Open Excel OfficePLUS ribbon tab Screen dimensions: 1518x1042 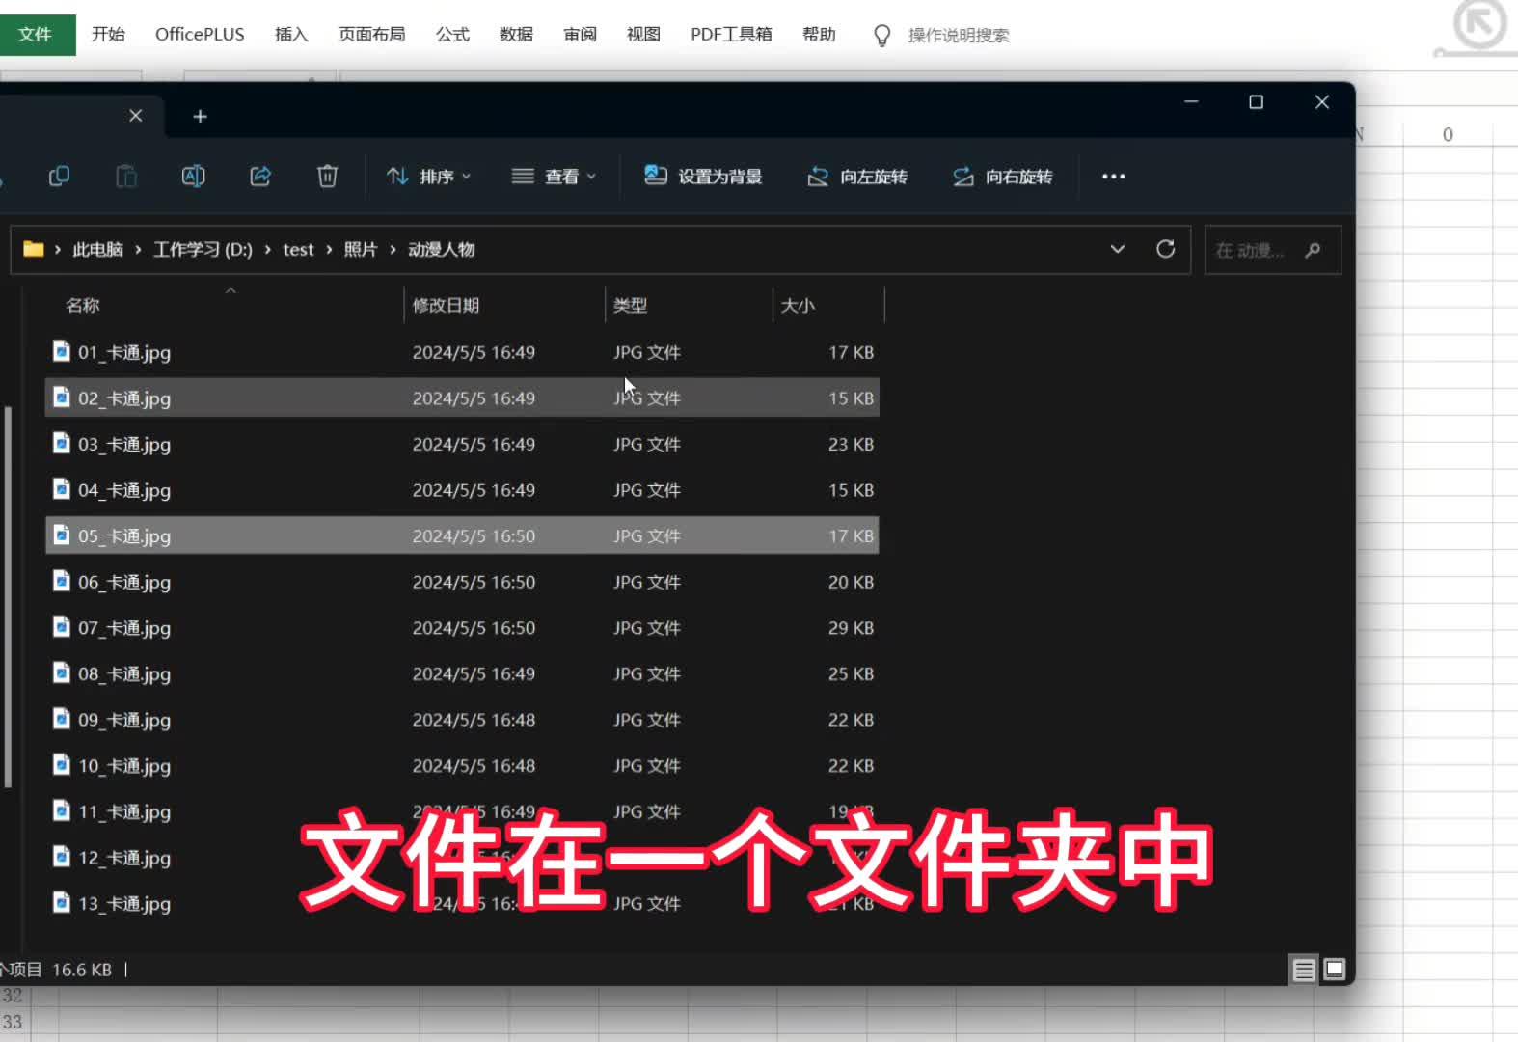pos(200,35)
